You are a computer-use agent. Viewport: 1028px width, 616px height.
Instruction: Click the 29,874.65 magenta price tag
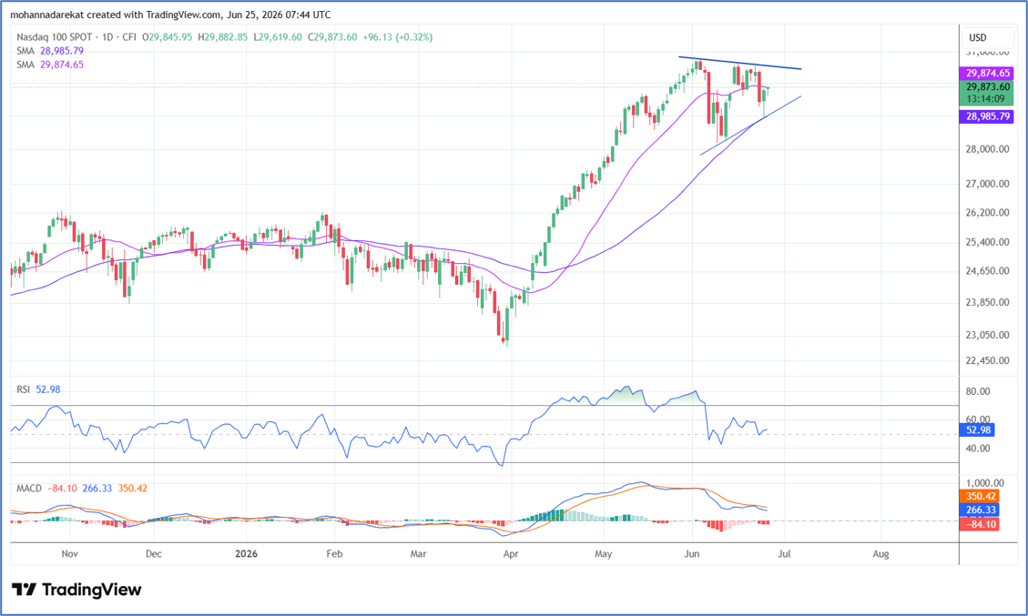pos(986,74)
